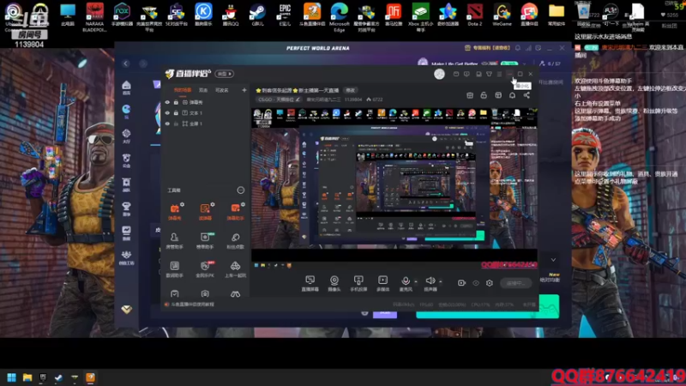Viewport: 686px width, 386px height.
Task: Select the 弹幕秀 source row
Action: [205, 102]
